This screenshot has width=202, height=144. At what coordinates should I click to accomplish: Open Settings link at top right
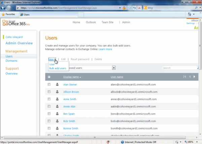click(191, 23)
